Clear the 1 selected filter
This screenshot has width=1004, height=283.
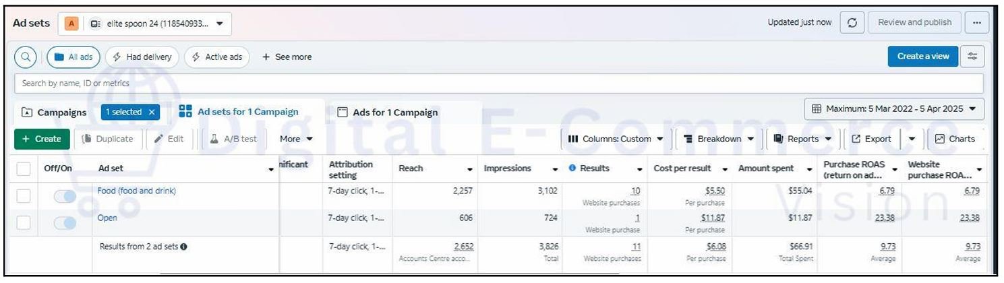[x=152, y=113]
